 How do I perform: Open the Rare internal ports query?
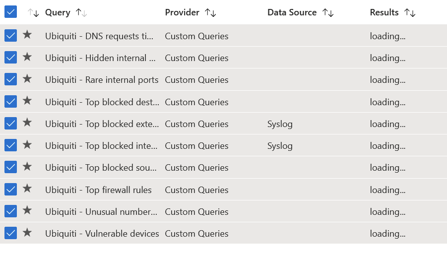pyautogui.click(x=102, y=80)
